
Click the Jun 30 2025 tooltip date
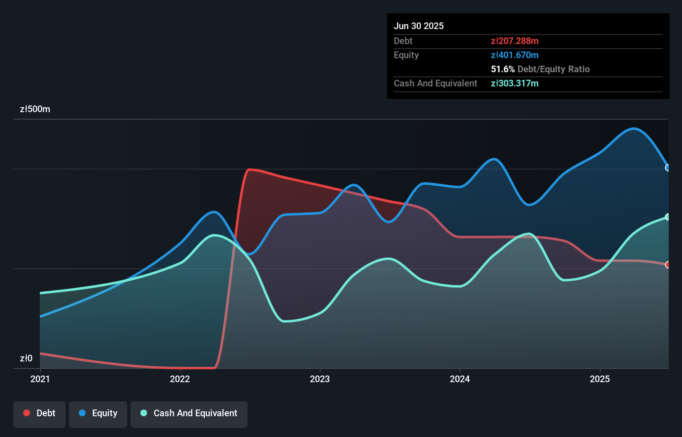point(419,26)
